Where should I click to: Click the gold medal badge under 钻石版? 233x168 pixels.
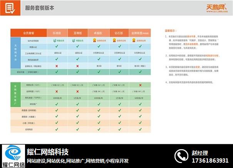click(114, 40)
